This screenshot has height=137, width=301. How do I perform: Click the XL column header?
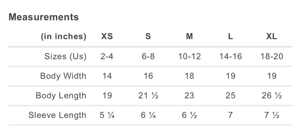pos(272,37)
